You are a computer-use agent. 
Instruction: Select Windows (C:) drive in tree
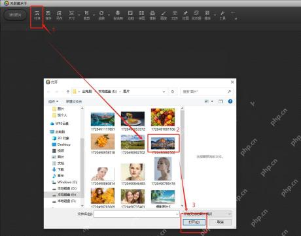click(67, 182)
